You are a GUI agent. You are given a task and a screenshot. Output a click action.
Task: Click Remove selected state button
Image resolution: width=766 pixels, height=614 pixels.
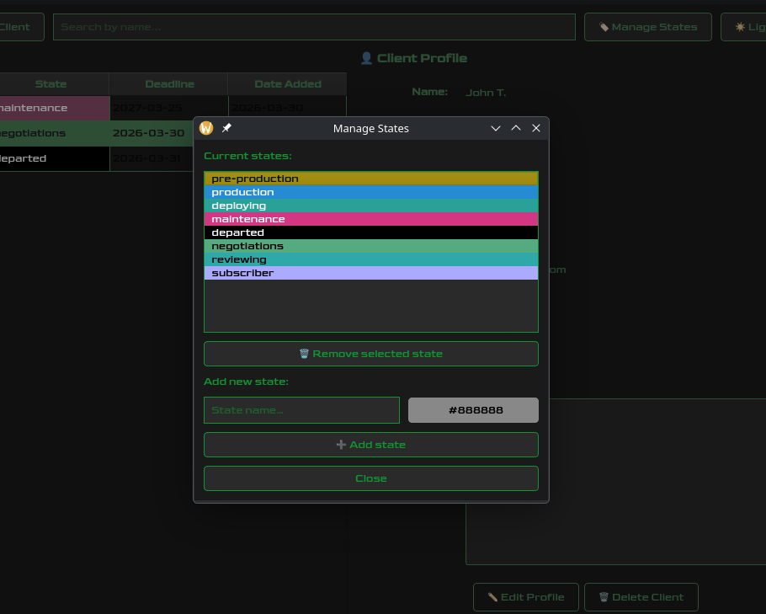pos(370,354)
